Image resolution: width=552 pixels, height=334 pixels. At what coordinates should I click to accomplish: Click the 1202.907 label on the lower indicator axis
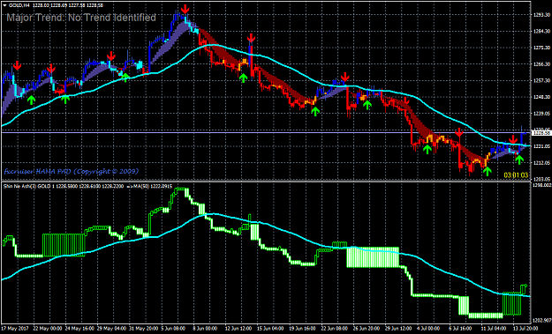pos(542,320)
